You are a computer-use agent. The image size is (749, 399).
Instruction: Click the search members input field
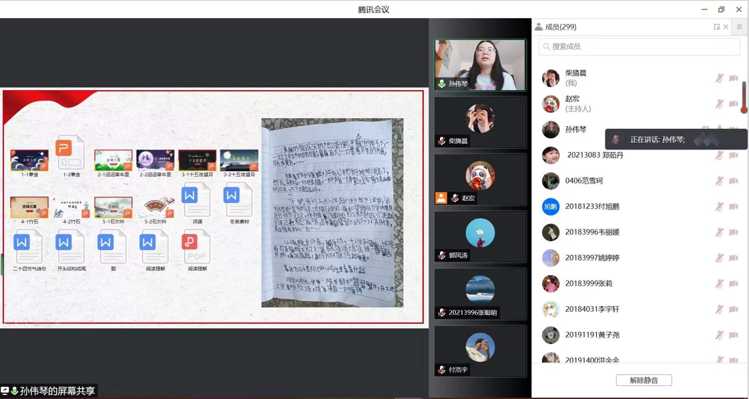coord(639,47)
